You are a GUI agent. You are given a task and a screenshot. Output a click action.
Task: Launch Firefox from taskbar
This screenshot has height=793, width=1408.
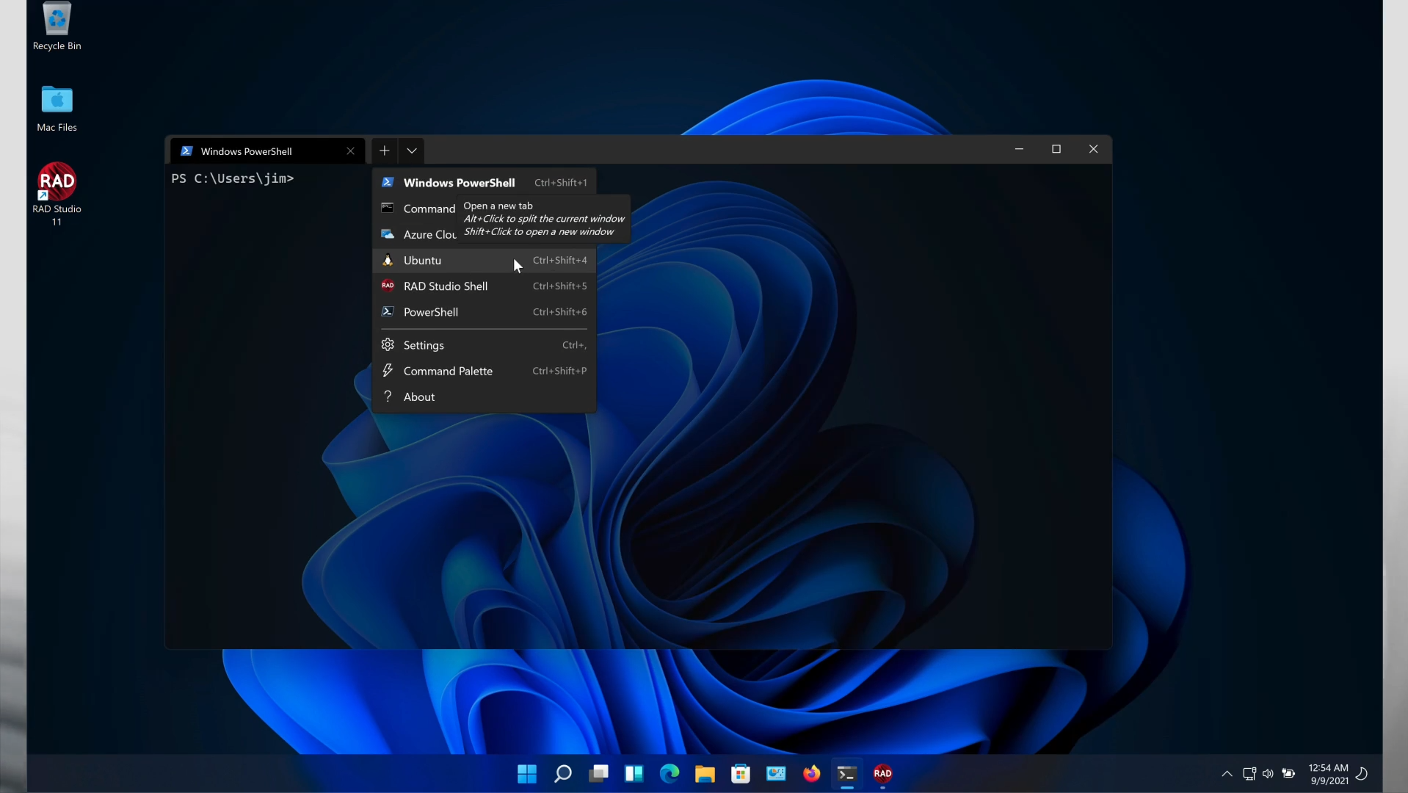811,773
